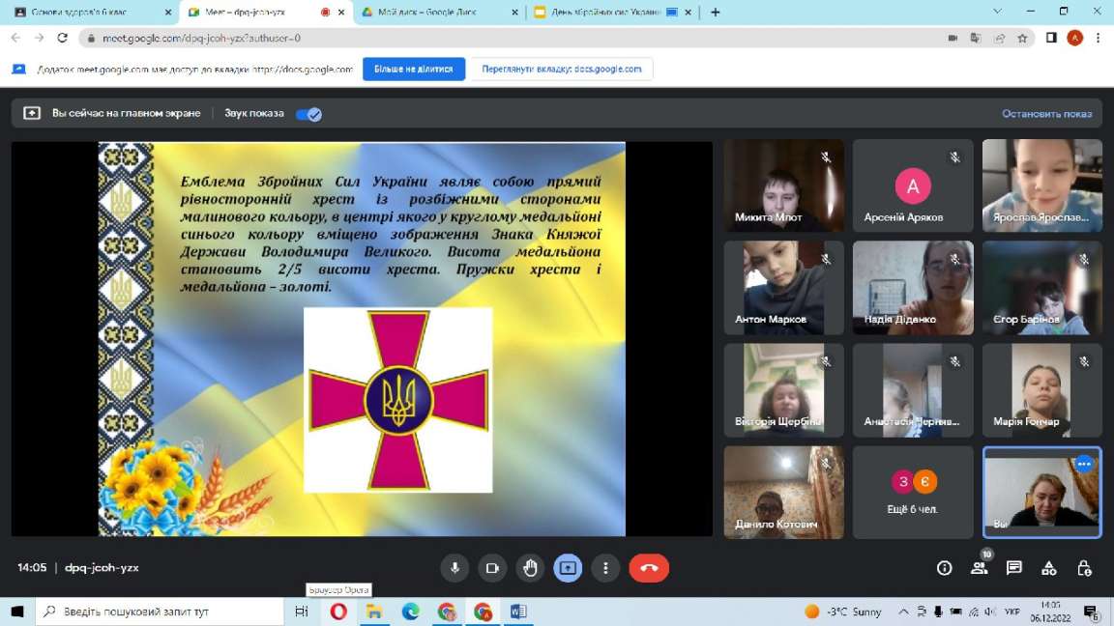Open the tab search chevron
Viewport: 1114px width, 626px height.
click(998, 12)
